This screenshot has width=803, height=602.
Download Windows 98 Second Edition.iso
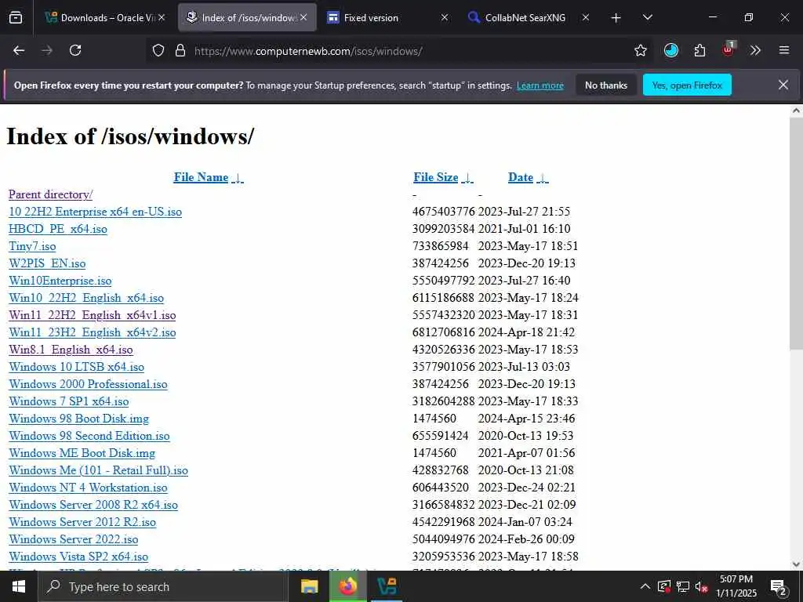(89, 436)
